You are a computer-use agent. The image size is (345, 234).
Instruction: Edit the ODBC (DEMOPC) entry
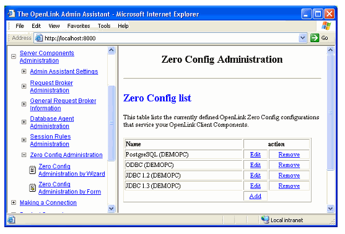[x=255, y=164]
